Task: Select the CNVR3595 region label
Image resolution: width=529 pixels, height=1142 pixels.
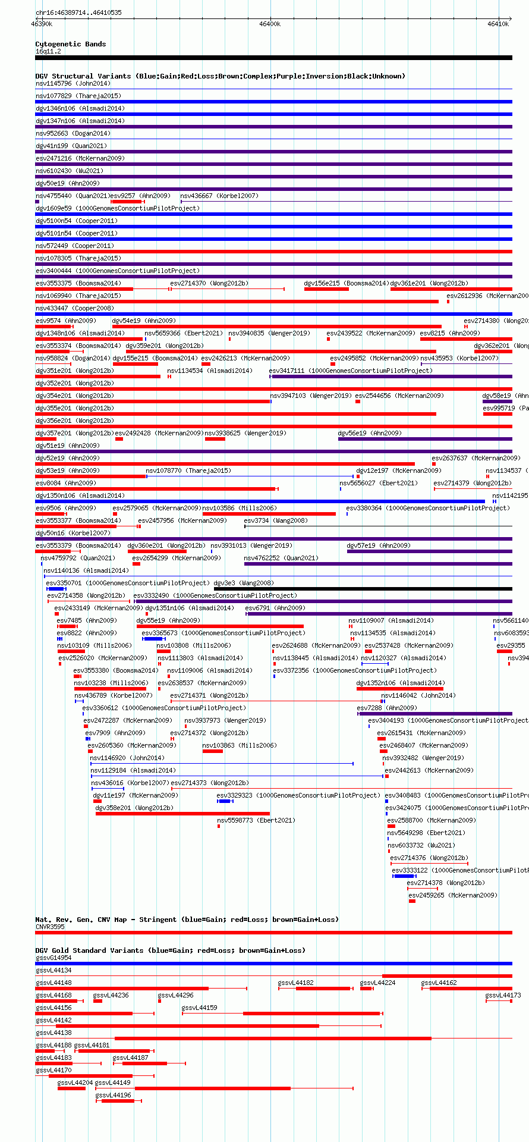Action: 50,927
